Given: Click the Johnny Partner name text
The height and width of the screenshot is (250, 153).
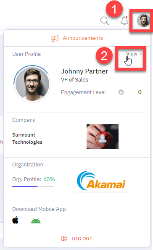Looking at the screenshot, I should (x=84, y=71).
